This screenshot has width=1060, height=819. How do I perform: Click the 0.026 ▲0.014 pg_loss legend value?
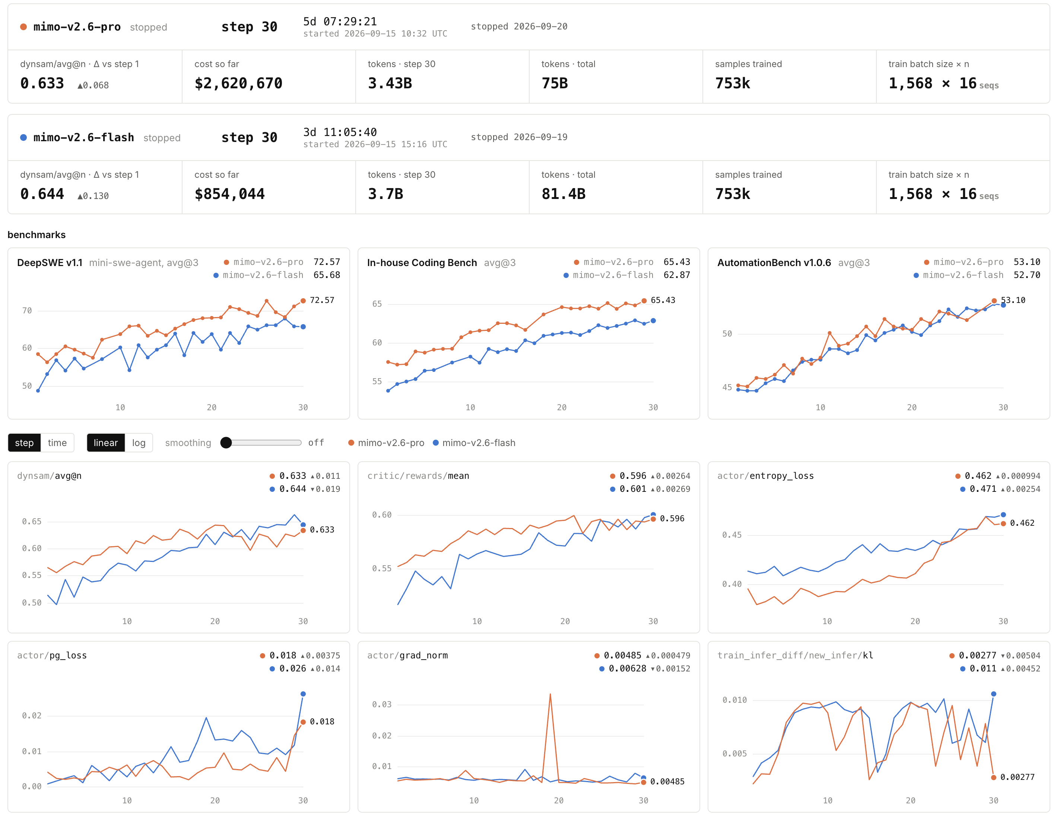click(x=305, y=668)
